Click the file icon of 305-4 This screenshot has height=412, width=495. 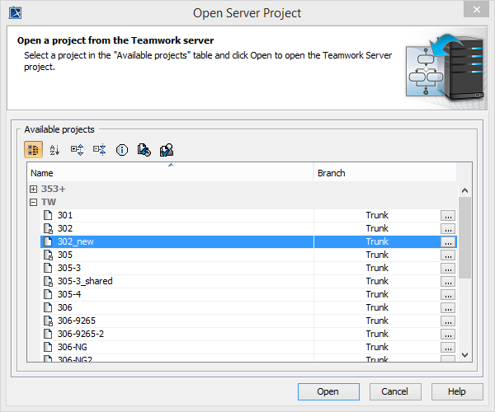pyautogui.click(x=48, y=294)
